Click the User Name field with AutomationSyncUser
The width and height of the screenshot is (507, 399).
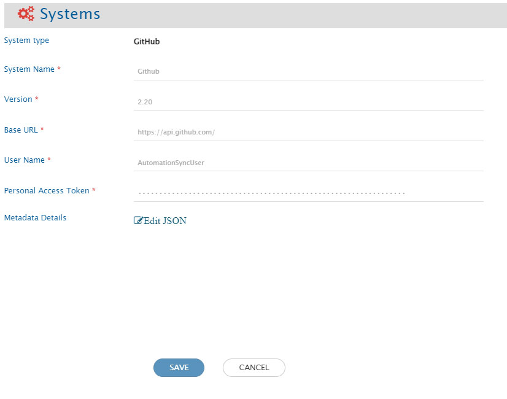308,163
